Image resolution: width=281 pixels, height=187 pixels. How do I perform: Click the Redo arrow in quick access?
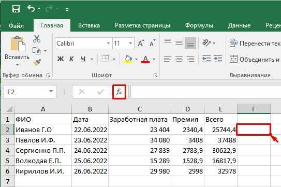pos(50,8)
